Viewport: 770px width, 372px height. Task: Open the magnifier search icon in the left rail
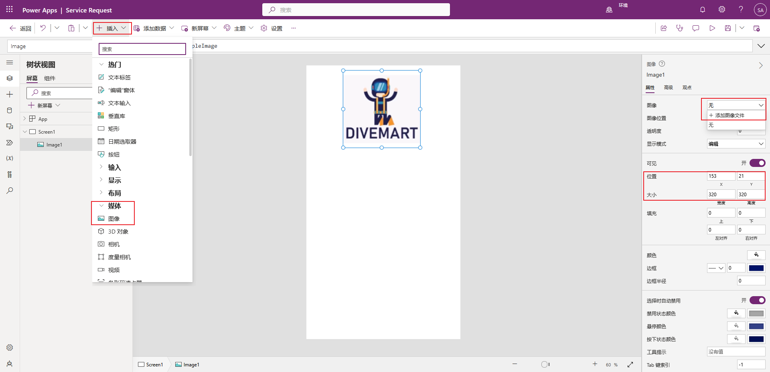point(10,191)
